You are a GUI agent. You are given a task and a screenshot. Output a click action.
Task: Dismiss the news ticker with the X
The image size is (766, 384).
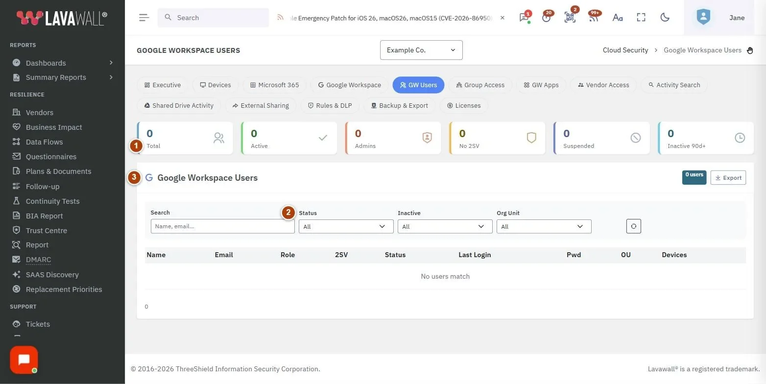[x=502, y=18]
